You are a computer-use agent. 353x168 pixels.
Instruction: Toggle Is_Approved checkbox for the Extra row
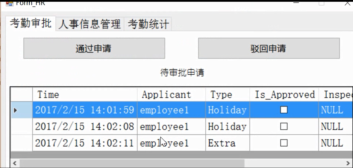point(284,143)
